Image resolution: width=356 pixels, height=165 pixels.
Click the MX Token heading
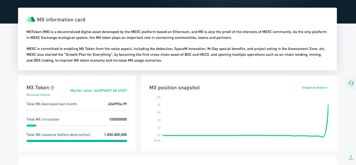[38, 88]
